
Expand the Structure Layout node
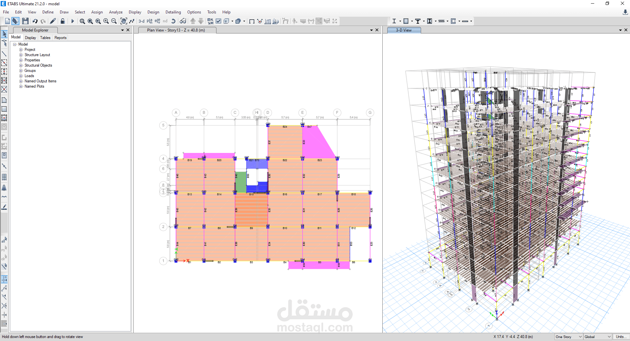pos(21,55)
